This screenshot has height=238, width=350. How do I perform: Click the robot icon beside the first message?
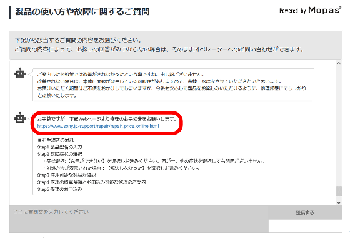tap(20, 73)
